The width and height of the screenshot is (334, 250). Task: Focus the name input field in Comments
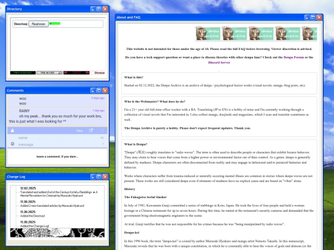point(58,138)
